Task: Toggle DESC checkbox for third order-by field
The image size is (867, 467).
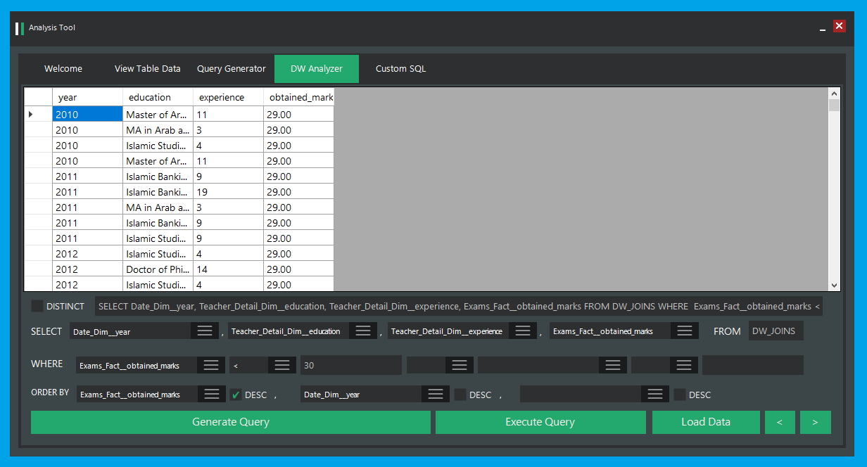Action: [x=680, y=395]
